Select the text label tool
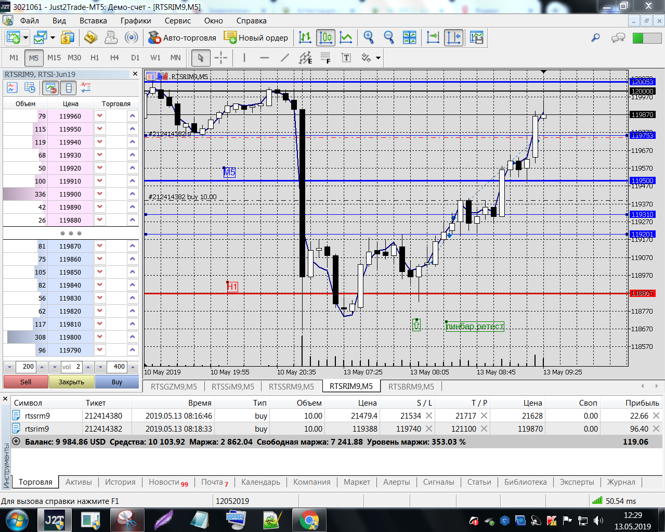Screen dimensions: 665x532 point(346,58)
